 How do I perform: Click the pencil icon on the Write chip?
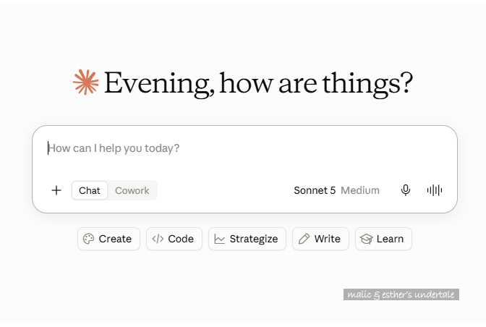304,239
